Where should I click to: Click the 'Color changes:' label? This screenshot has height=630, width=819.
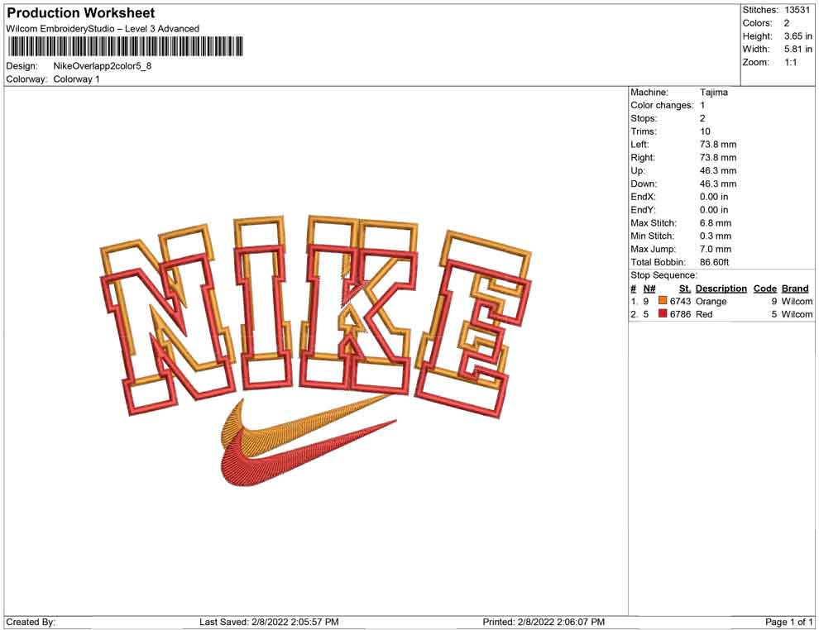click(662, 106)
